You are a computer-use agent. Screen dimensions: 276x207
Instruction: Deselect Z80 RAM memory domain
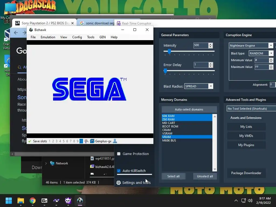[x=187, y=119]
